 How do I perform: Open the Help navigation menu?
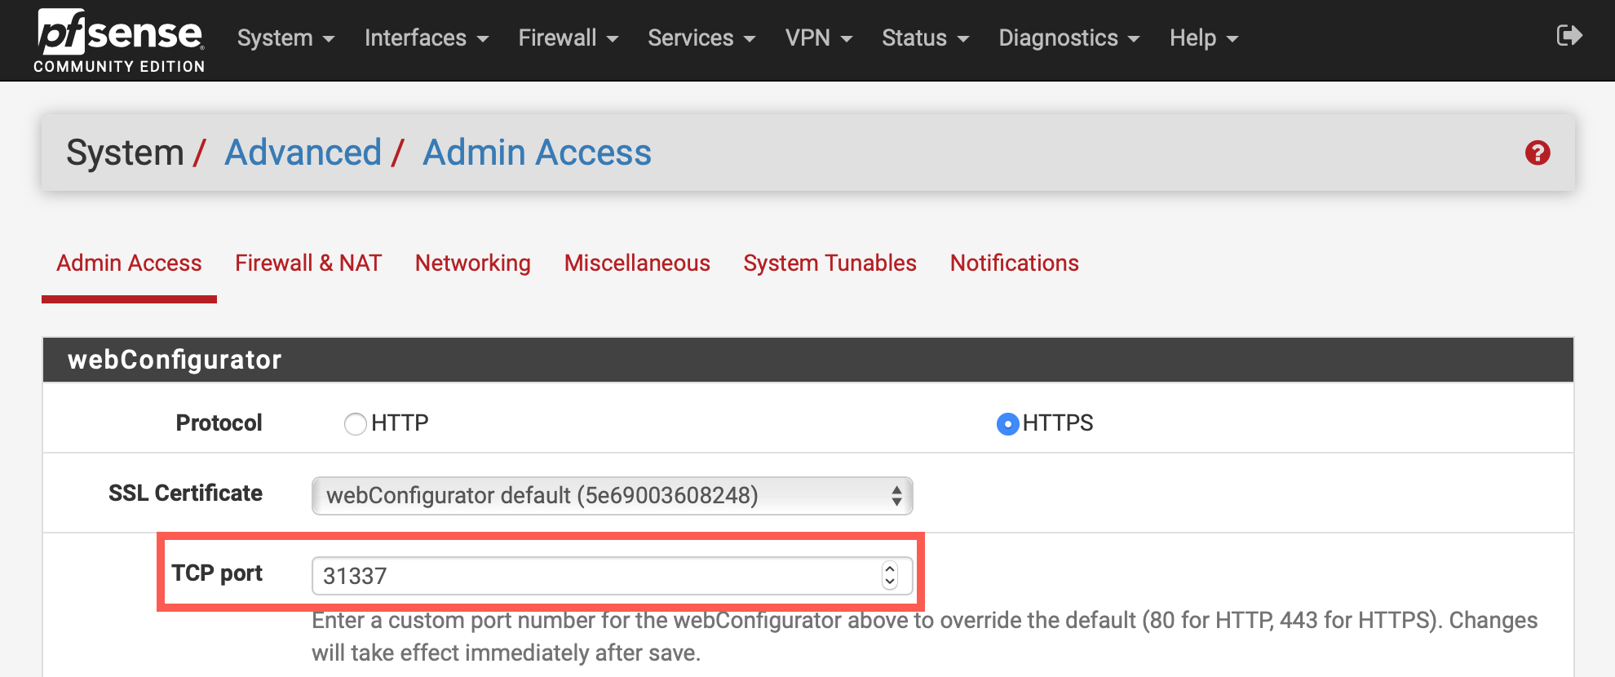coord(1203,38)
